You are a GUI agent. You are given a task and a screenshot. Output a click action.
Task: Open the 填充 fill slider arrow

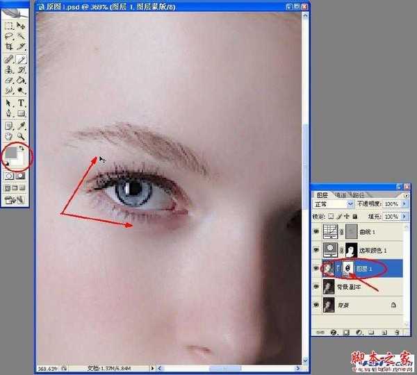coord(404,217)
